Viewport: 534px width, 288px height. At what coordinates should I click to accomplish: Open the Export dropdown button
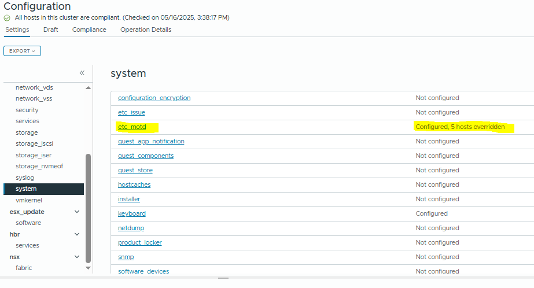point(22,51)
